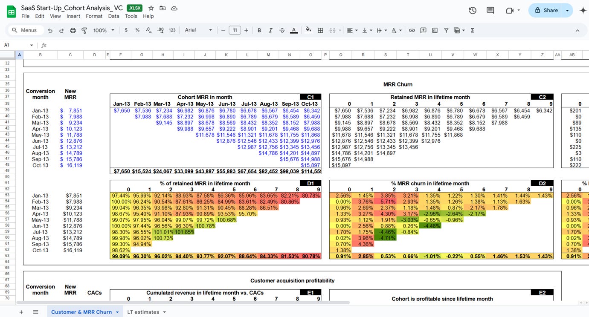The image size is (589, 317).
Task: Open the insert chart tool
Action: coord(435,30)
